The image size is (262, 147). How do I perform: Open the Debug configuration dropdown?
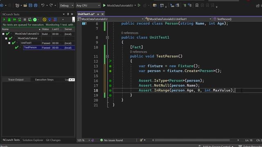pyautogui.click(x=66, y=5)
